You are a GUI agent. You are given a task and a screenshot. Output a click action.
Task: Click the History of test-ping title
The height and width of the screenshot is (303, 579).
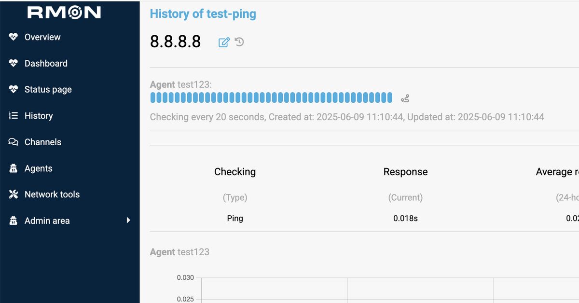click(x=203, y=14)
